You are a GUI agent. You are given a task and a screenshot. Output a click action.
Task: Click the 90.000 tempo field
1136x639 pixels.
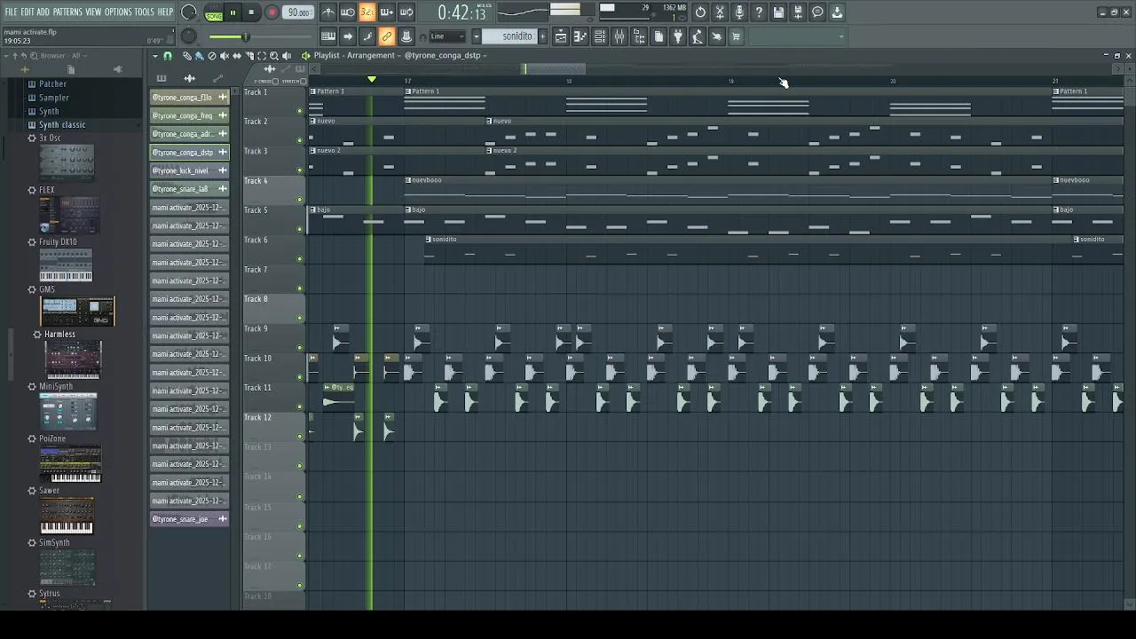point(299,12)
